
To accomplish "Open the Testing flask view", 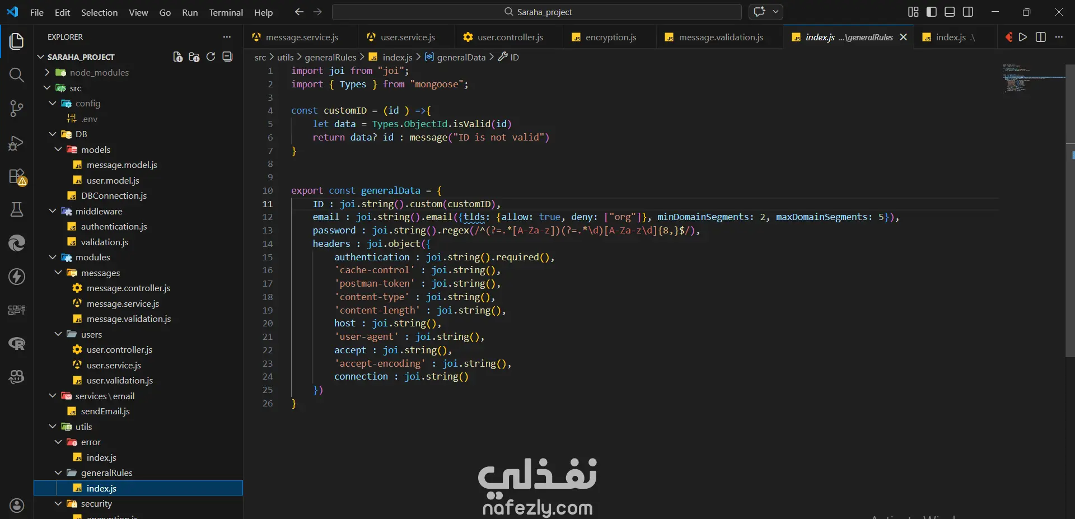I will [17, 209].
